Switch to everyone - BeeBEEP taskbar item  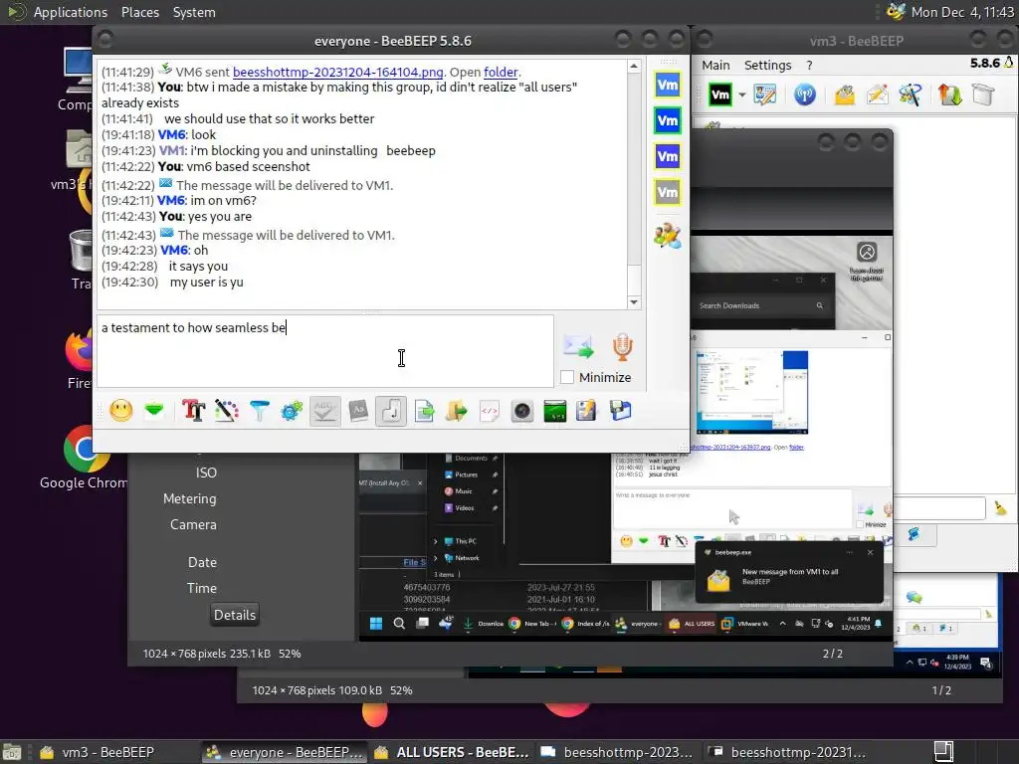tap(284, 752)
